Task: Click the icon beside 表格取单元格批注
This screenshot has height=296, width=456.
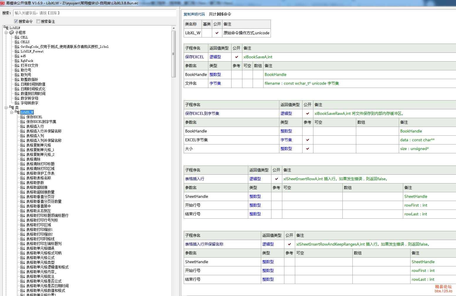Action: pos(23,276)
